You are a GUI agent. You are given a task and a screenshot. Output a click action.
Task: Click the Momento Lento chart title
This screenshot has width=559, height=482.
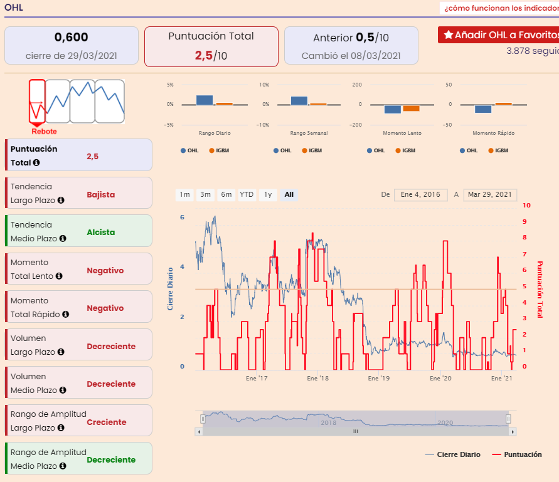pos(402,133)
